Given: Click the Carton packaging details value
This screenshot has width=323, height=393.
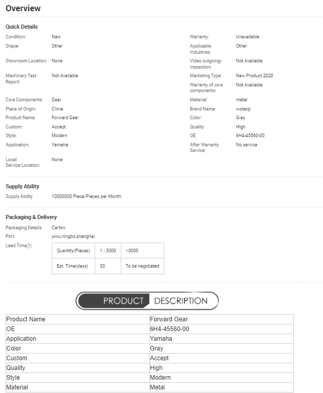Looking at the screenshot, I should 58,228.
